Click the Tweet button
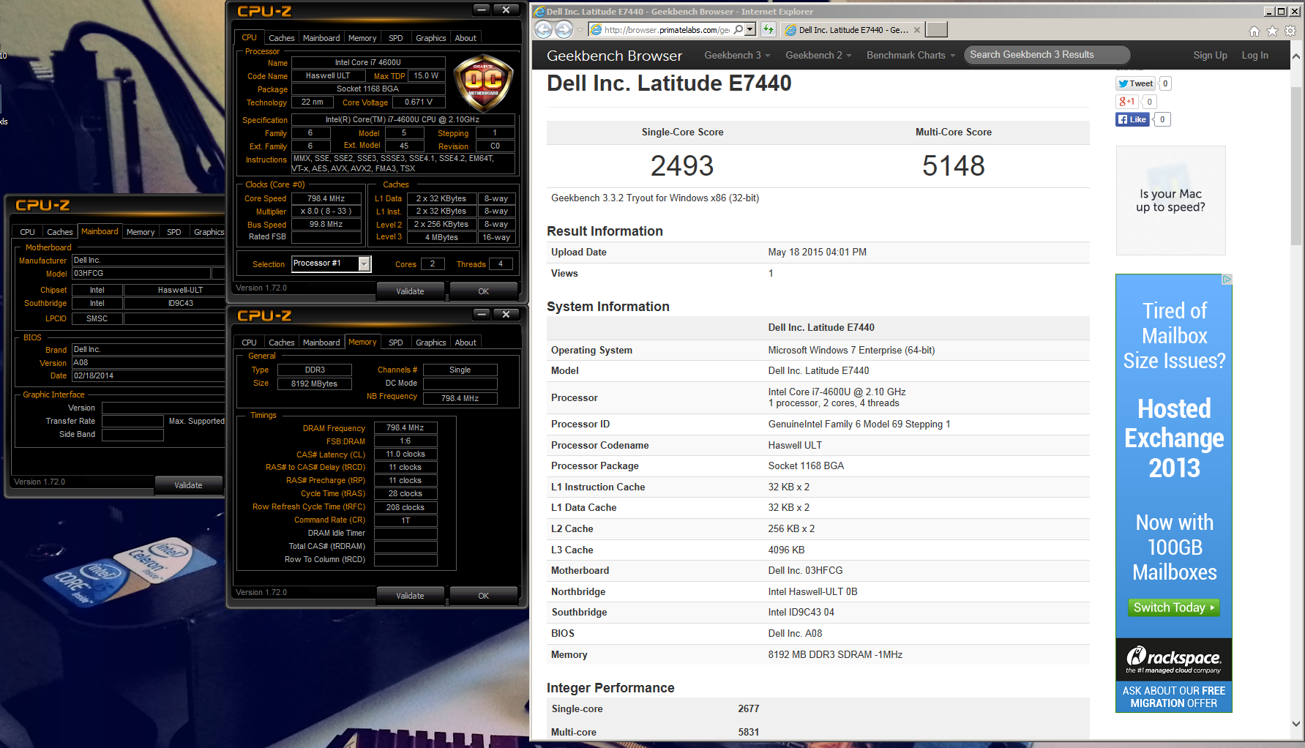The image size is (1305, 748). coord(1135,83)
